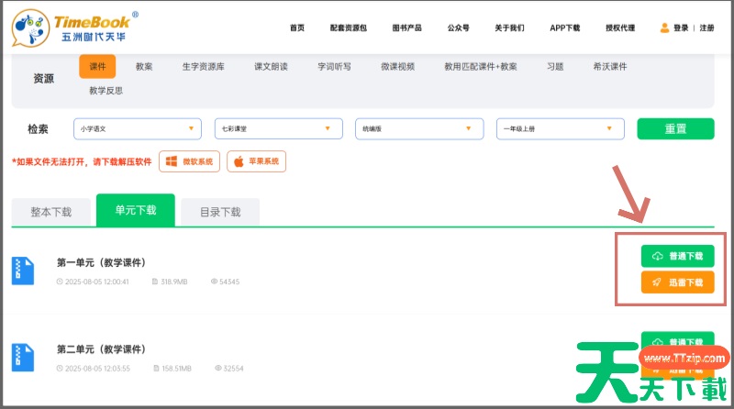Select the 希沃课件 resource type
Viewport: 734px width, 409px height.
coord(610,66)
